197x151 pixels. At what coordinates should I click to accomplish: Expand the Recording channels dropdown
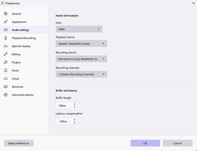[81, 74]
